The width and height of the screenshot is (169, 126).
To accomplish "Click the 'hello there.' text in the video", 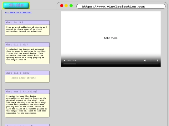I will click(x=111, y=38).
